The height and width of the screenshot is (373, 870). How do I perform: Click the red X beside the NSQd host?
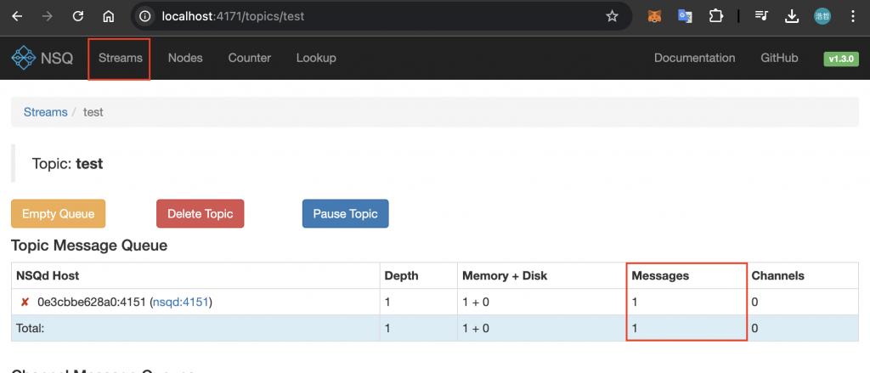(25, 302)
